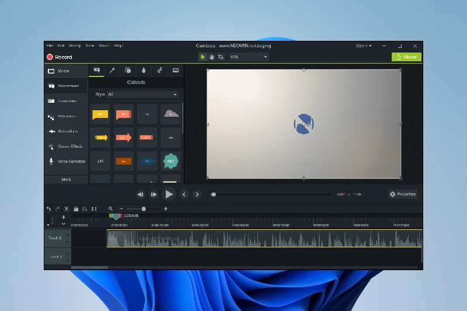Open the Sign In dropdown

coord(364,46)
